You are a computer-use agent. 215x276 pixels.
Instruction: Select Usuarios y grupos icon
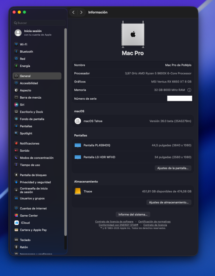click(x=16, y=198)
